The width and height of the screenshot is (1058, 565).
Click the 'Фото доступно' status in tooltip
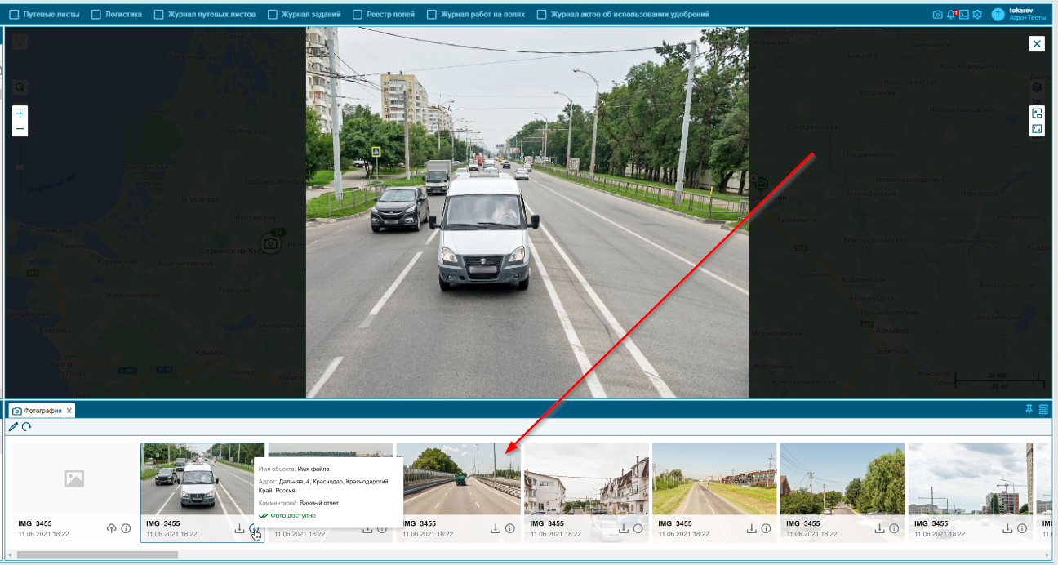coord(287,515)
